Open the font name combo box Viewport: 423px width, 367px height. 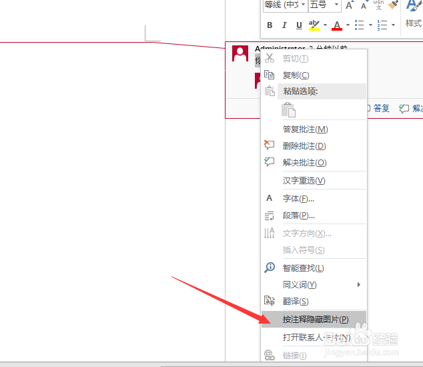[286, 5]
